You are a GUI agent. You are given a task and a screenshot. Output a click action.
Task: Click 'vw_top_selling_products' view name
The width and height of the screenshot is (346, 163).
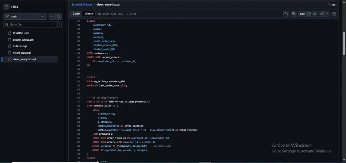[130, 102]
